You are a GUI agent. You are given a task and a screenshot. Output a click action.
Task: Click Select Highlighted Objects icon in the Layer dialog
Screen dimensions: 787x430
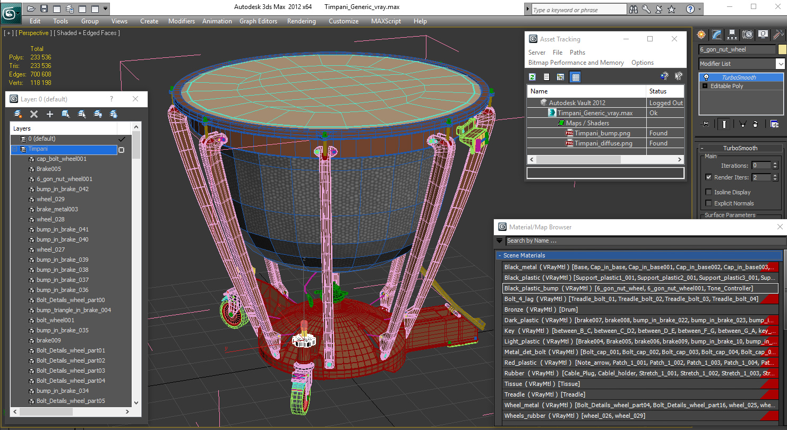[x=66, y=114]
